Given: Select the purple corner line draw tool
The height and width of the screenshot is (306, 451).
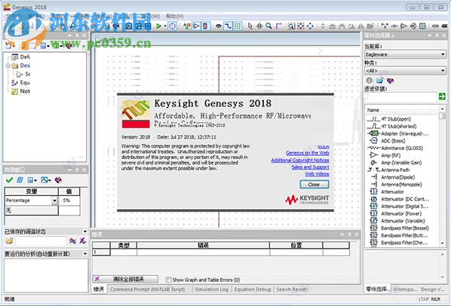Looking at the screenshot, I should (x=278, y=26).
